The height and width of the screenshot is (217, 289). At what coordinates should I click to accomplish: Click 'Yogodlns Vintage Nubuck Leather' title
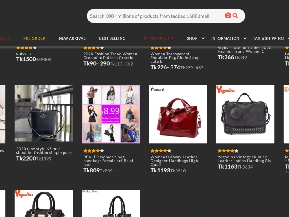click(x=244, y=159)
